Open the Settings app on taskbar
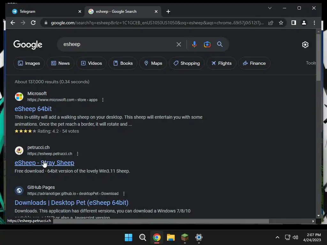327x245 pixels. (x=199, y=237)
